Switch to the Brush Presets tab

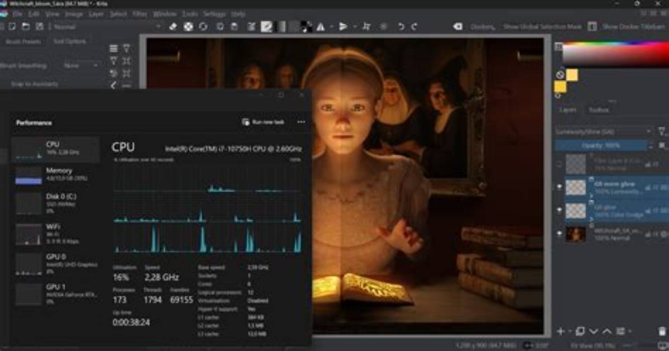(23, 42)
